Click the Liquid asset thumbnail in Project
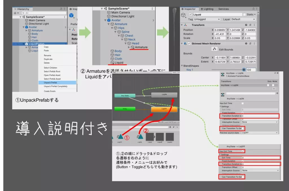Screen dimensions: 289x191 [x=150, y=137]
